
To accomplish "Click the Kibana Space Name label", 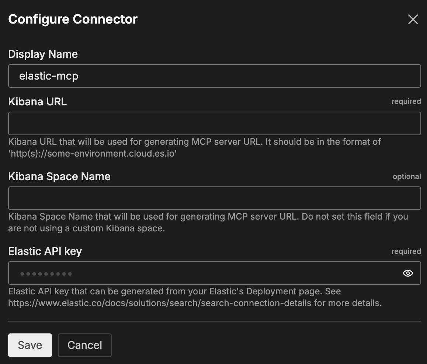I will [59, 176].
